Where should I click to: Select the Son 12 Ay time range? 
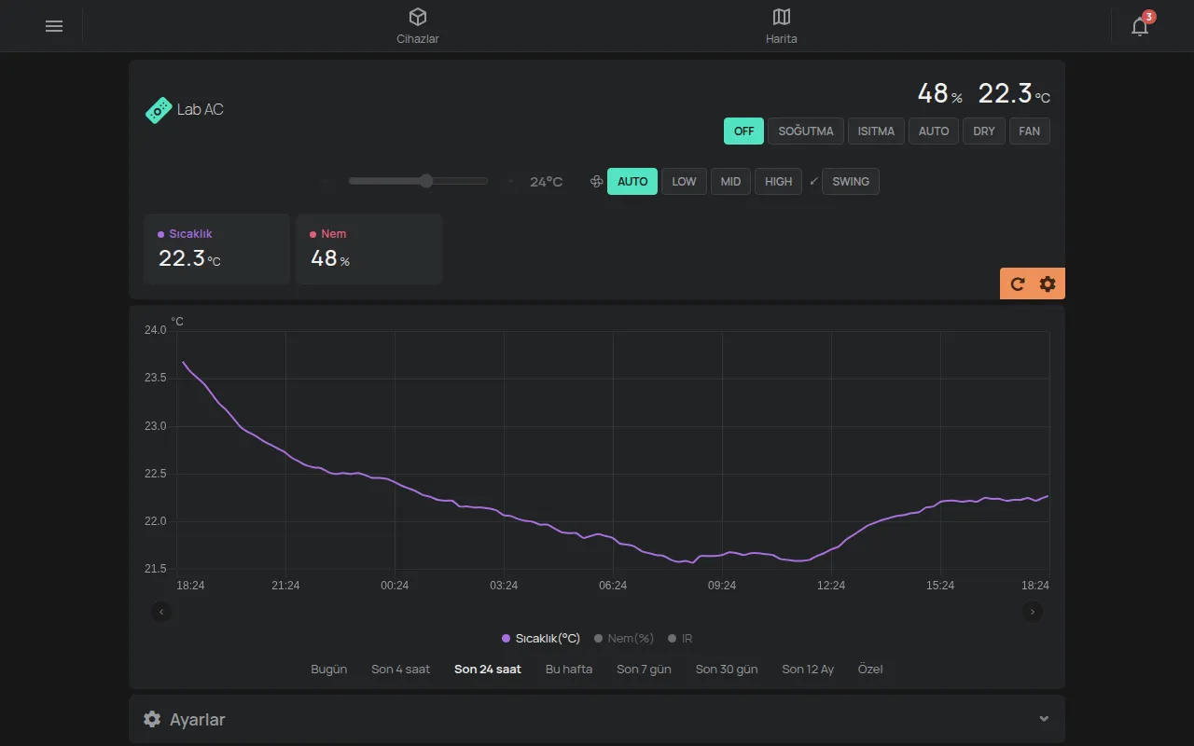808,670
